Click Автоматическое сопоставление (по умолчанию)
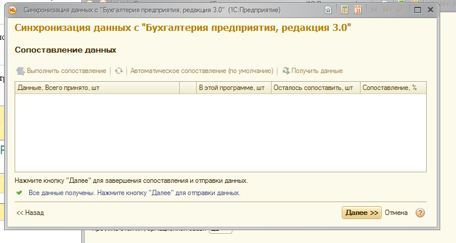Image resolution: width=456 pixels, height=243 pixels. click(202, 71)
